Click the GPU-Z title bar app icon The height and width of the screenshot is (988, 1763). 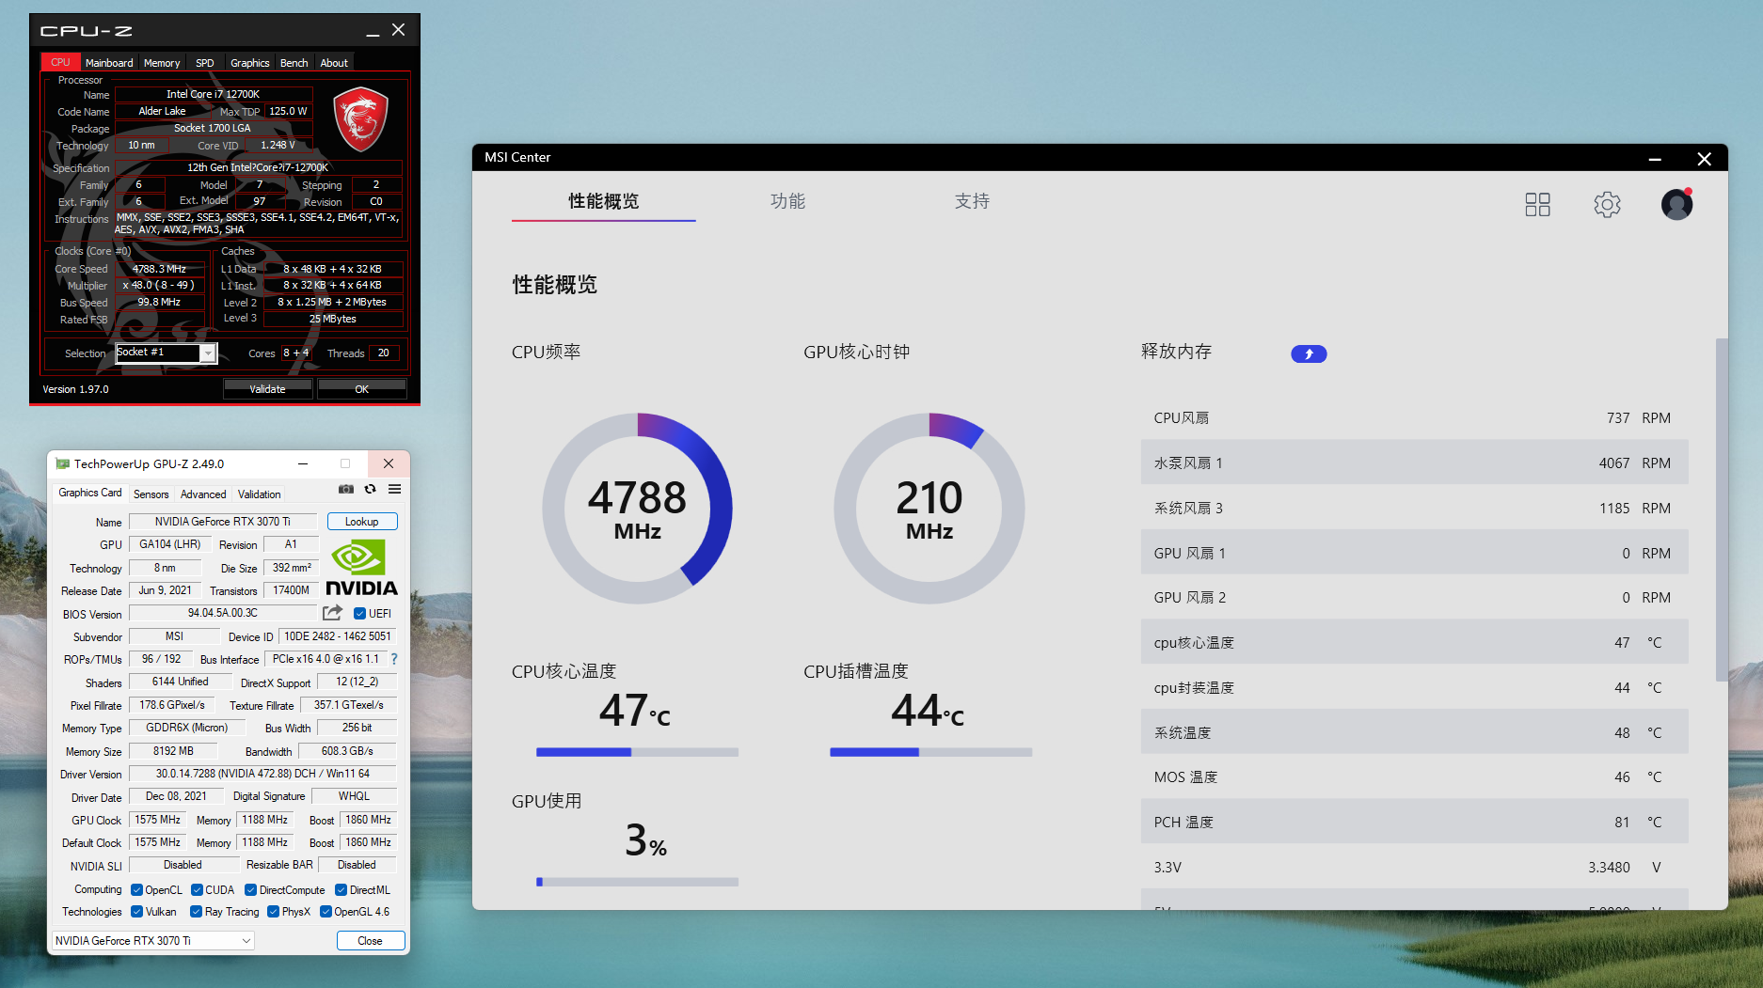tap(63, 463)
